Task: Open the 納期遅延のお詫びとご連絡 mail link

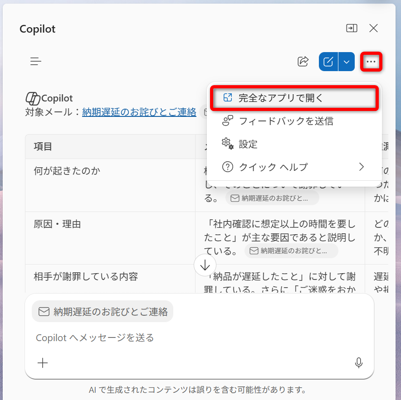Action: 139,112
